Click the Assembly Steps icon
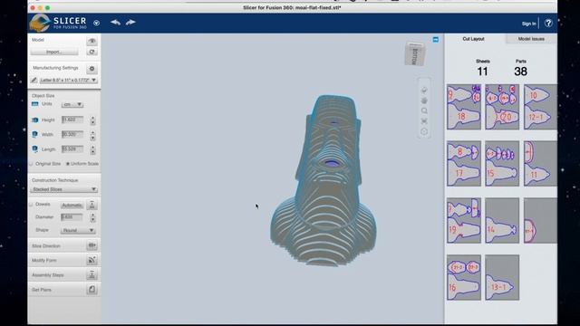Viewport: 580px width, 326px height. pyautogui.click(x=92, y=275)
